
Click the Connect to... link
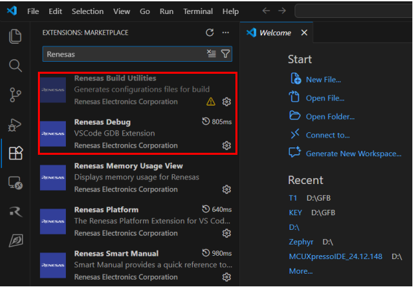pos(328,136)
